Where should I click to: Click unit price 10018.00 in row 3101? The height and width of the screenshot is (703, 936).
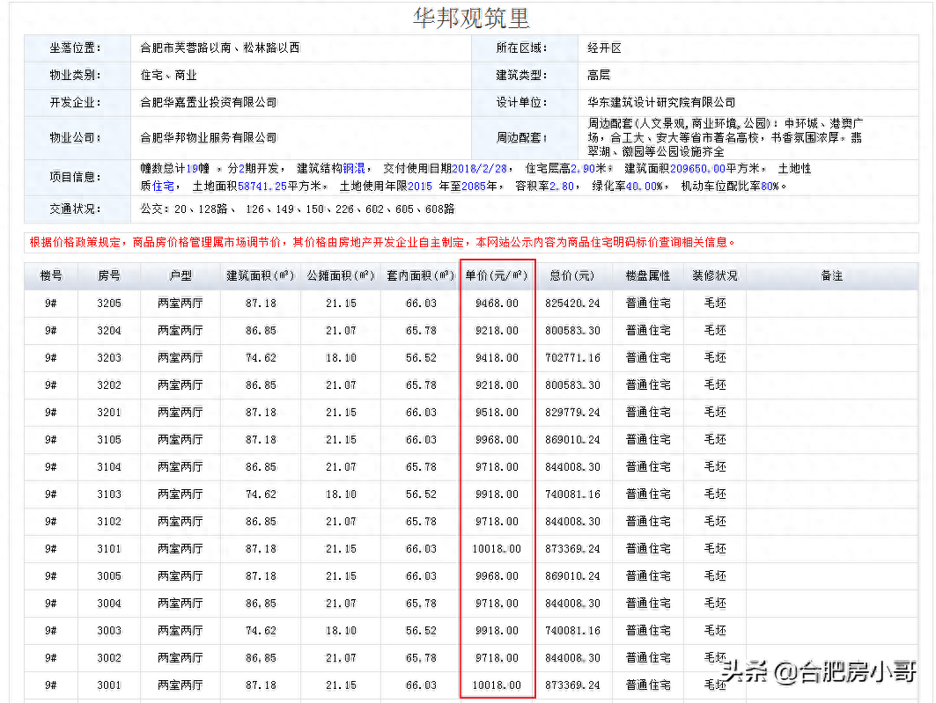click(x=497, y=548)
